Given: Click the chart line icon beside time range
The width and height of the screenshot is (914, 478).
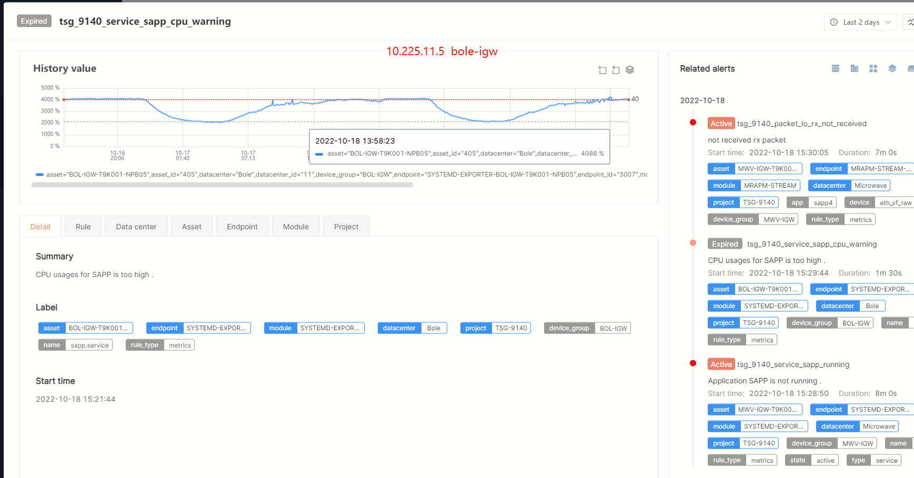Looking at the screenshot, I should click(x=910, y=22).
